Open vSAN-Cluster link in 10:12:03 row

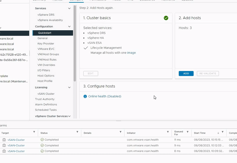click(16, 146)
